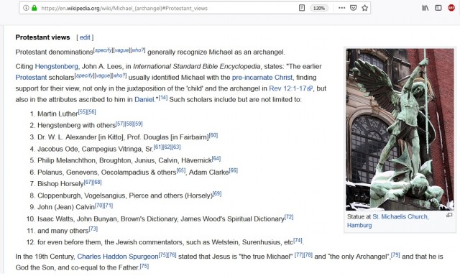Follow the pre-incarnate Christ link

pyautogui.click(x=262, y=78)
